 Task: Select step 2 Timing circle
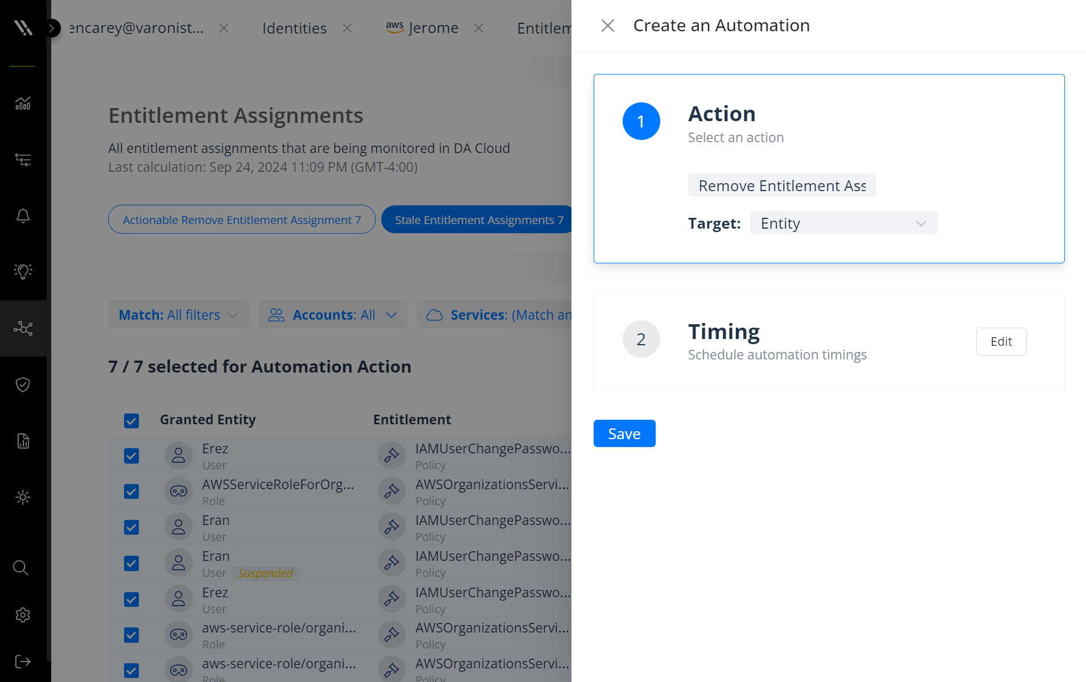[641, 339]
